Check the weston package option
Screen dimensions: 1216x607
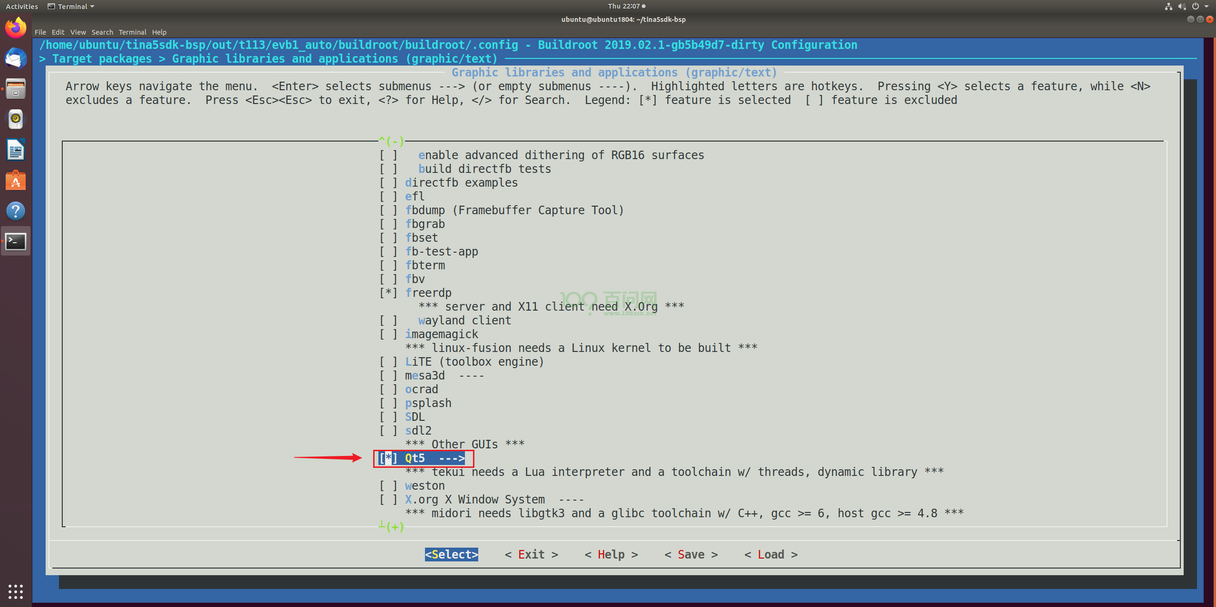point(388,486)
